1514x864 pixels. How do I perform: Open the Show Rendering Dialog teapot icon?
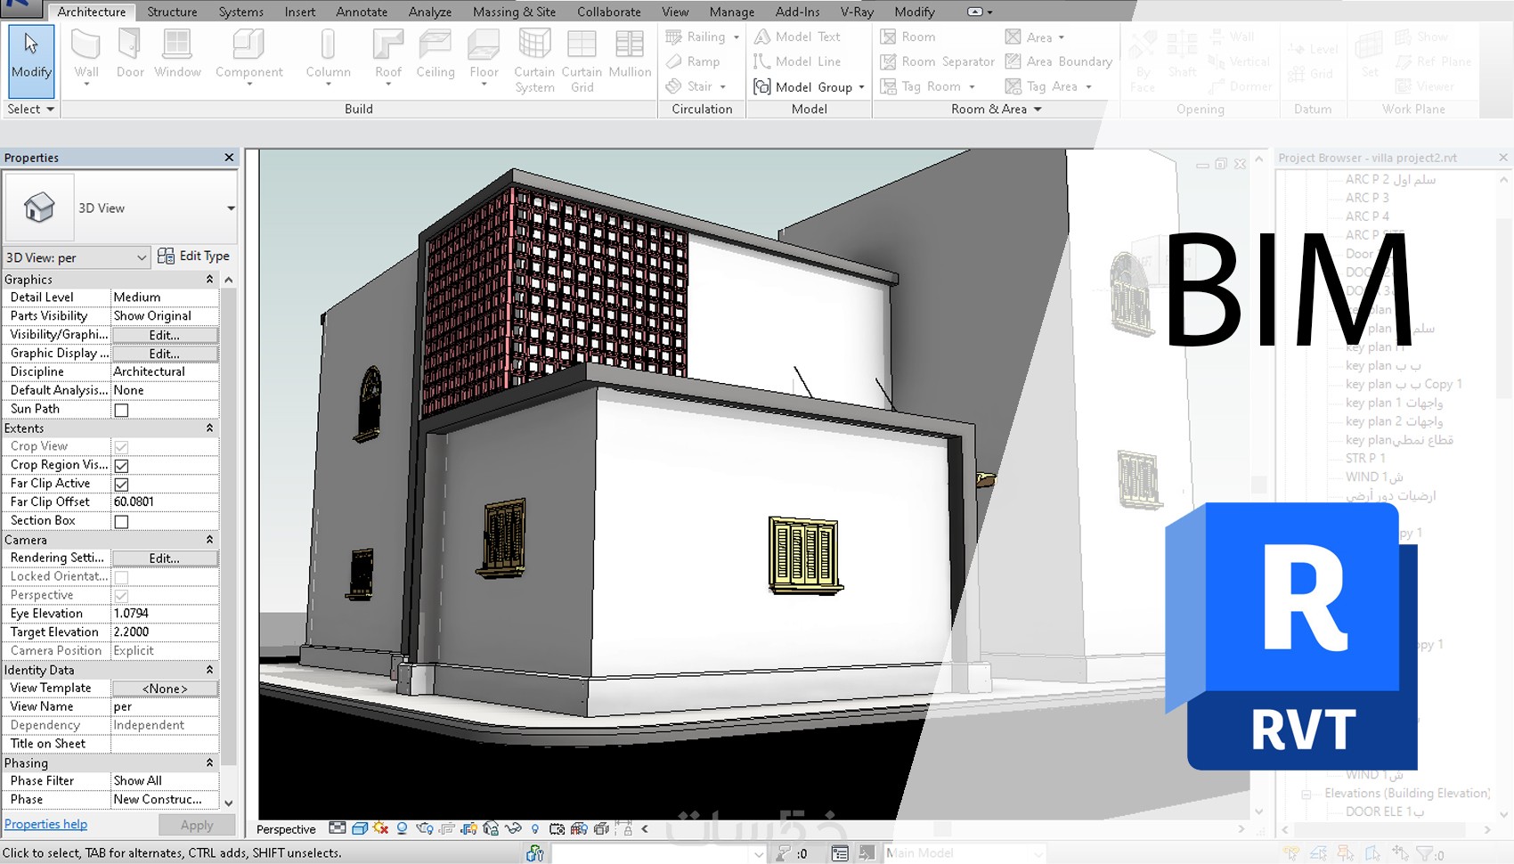click(425, 828)
